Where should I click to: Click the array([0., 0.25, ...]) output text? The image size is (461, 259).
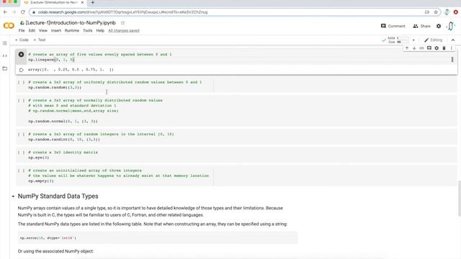(x=71, y=70)
